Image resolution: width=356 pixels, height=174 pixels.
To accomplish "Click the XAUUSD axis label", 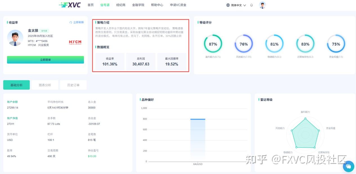I will pos(198,164).
